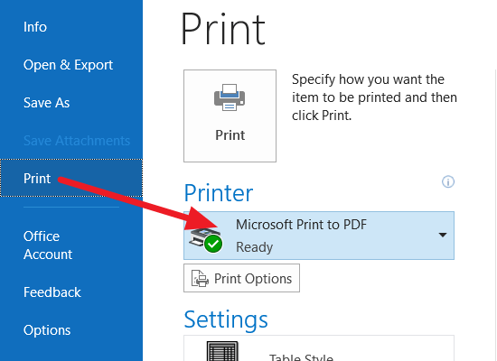Open Options from the sidebar
The image size is (497, 361).
(47, 330)
